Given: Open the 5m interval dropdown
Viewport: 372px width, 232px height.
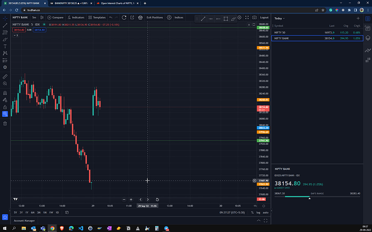Looking at the screenshot, I should coord(34,18).
